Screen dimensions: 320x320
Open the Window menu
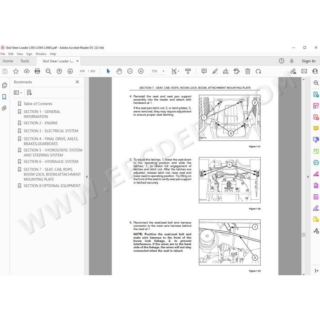point(41,54)
